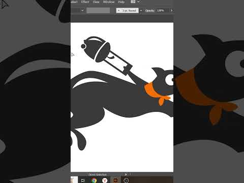This screenshot has height=183, width=244.
Task: Expand dropdown arrow beside 3 pt. Round
Action: [x=141, y=11]
